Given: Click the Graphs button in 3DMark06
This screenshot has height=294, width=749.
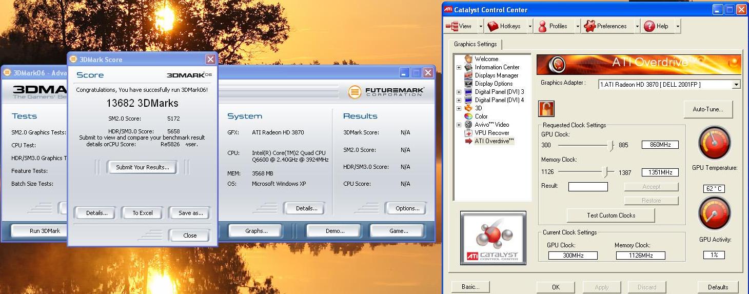Looking at the screenshot, I should [x=256, y=231].
